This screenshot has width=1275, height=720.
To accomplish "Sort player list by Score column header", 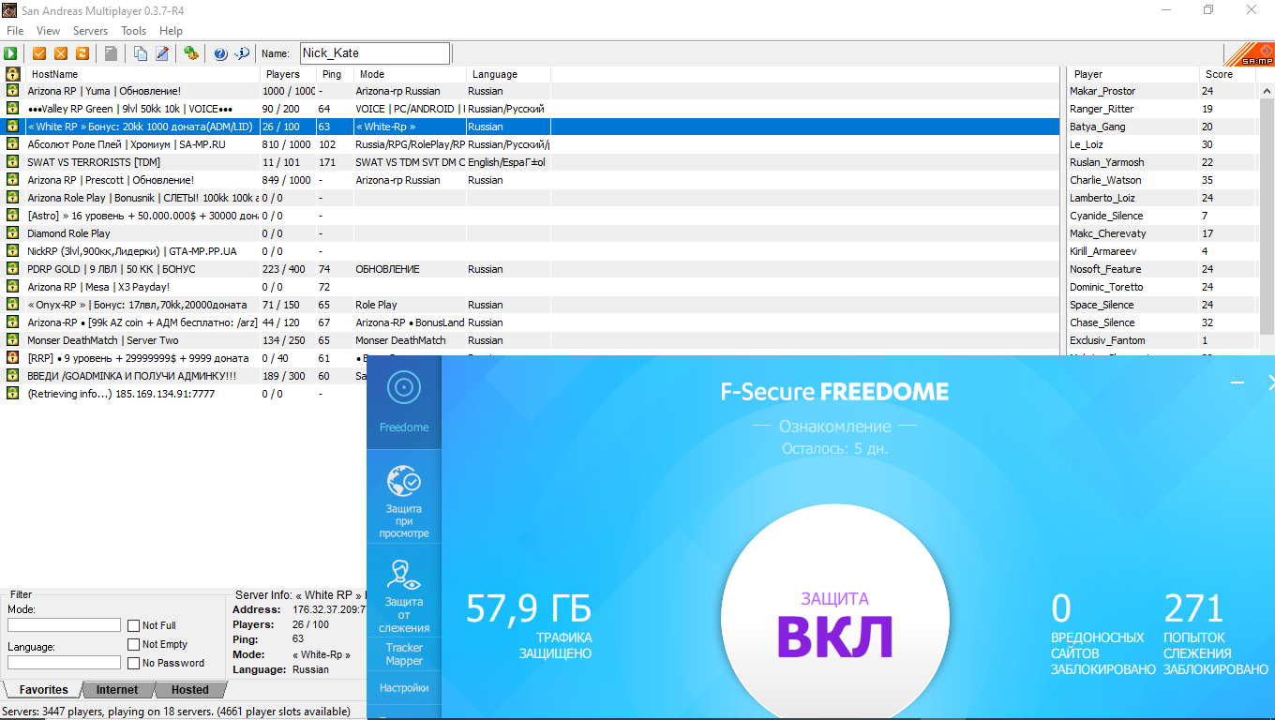I will click(1227, 74).
